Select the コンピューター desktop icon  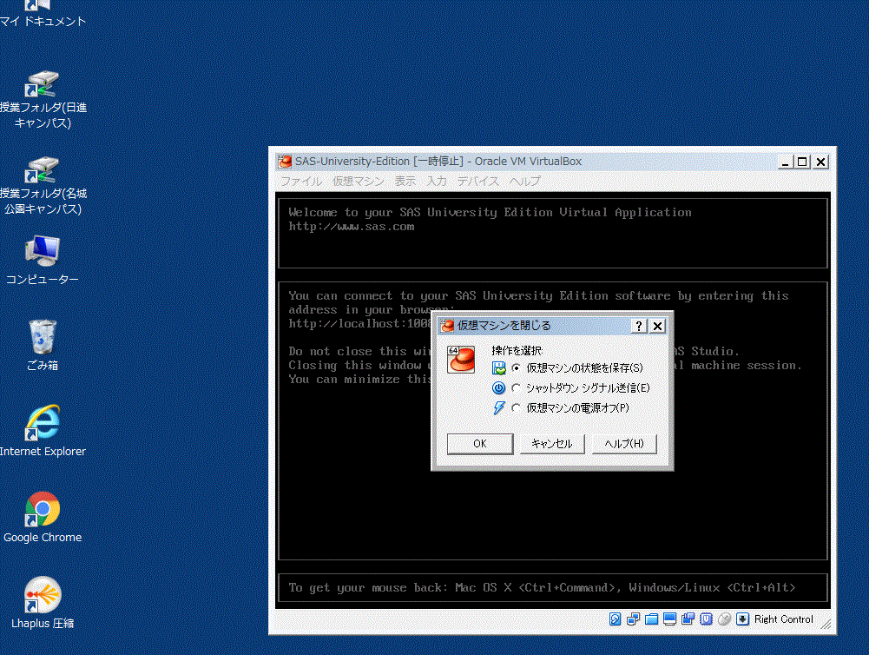43,260
